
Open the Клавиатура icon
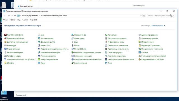click(x=5, y=45)
